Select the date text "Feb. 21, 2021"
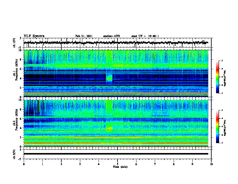Viewport: 238px width, 184px height. 84,36
